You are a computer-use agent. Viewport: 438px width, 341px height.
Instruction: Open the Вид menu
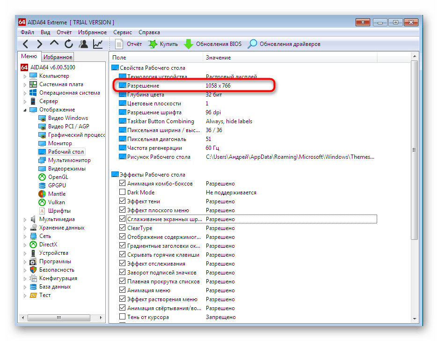coord(45,32)
